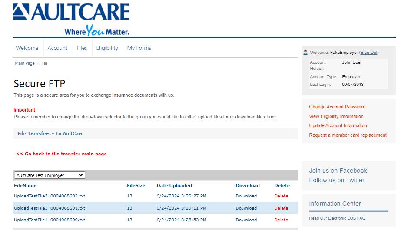
Task: Open View Eligibility Information link
Action: point(336,116)
